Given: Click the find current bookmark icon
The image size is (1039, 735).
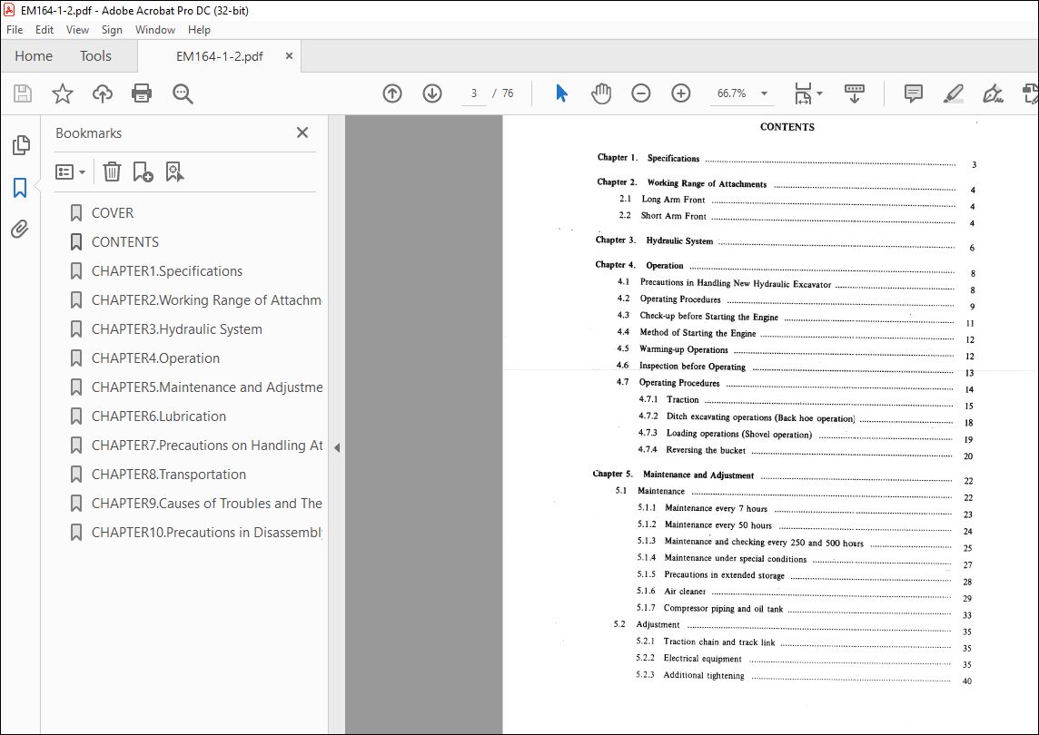Looking at the screenshot, I should (174, 172).
